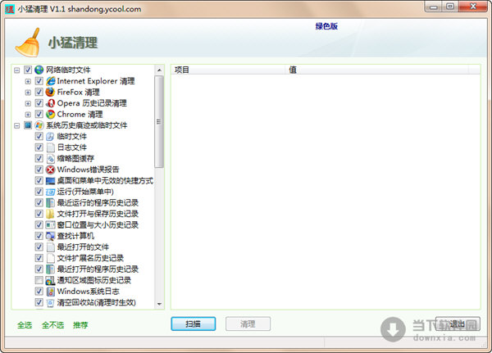Uncheck the 临时文件 checkbox
Viewport: 492px width, 353px height.
tap(39, 137)
